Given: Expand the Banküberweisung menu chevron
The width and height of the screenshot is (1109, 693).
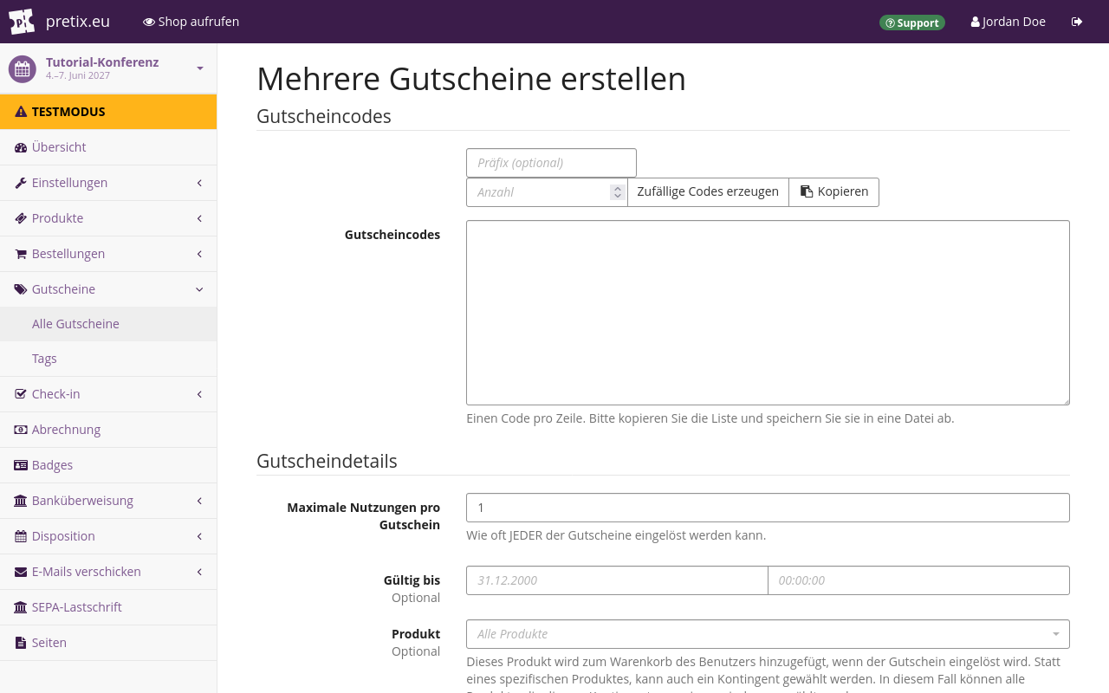Looking at the screenshot, I should point(199,501).
